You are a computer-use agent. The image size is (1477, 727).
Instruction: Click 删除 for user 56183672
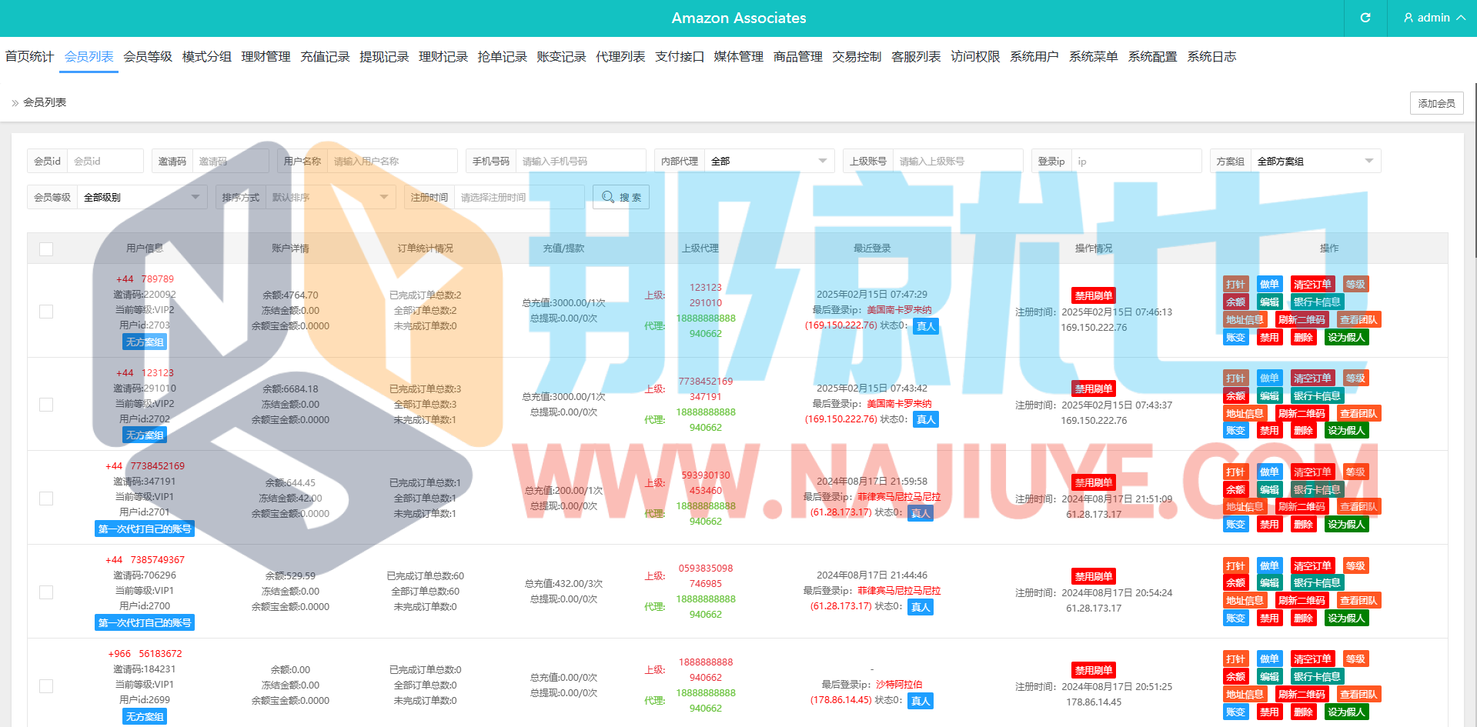(1303, 712)
